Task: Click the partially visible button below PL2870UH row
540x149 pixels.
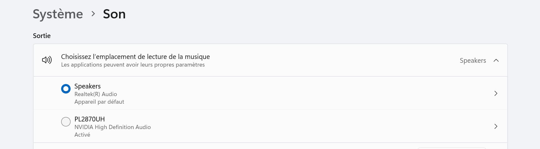Action: (x=452, y=148)
